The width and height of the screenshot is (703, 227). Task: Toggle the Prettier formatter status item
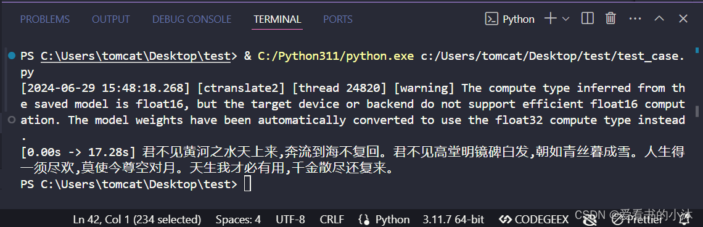(x=636, y=220)
